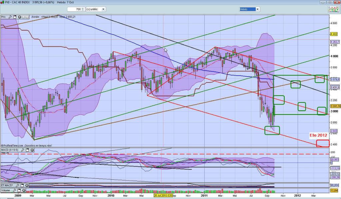Click the 26 Jul 2010 date marker
The height and width of the screenshot is (199, 341).
tap(164, 196)
